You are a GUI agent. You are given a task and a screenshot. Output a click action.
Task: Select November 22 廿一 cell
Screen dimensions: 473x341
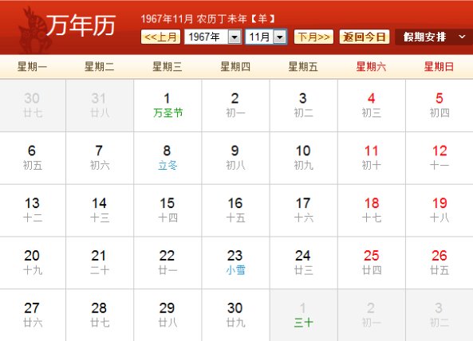click(x=168, y=263)
